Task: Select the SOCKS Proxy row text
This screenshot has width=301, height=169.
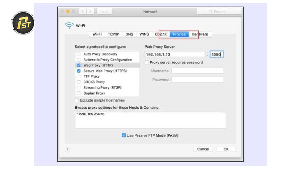Action: (94, 82)
